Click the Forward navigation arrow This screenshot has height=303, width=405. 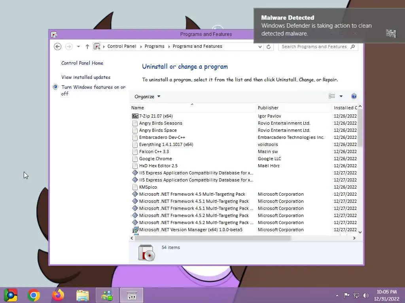coord(69,47)
